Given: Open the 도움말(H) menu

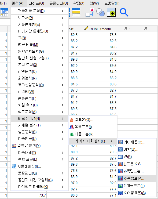Looking at the screenshot, I should tap(112, 3).
